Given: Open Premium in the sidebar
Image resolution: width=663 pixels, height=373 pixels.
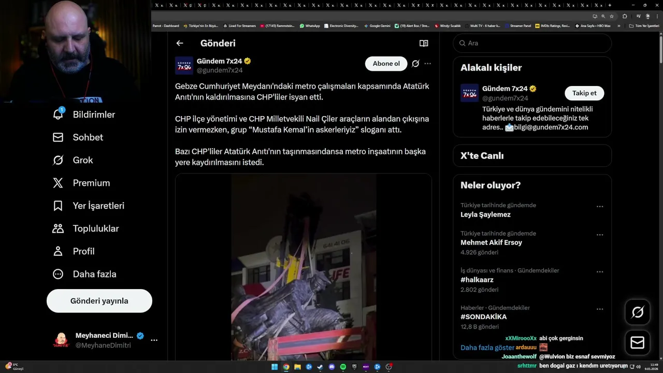Looking at the screenshot, I should [81, 183].
